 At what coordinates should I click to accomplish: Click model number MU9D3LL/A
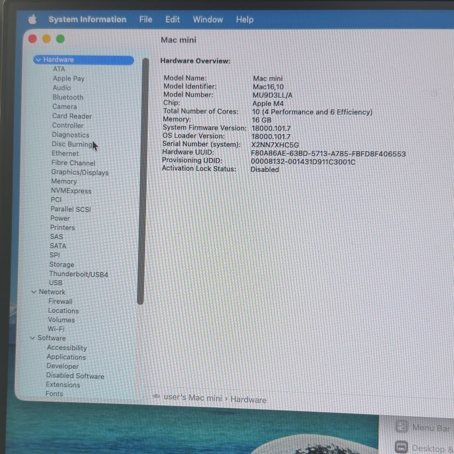pos(272,95)
